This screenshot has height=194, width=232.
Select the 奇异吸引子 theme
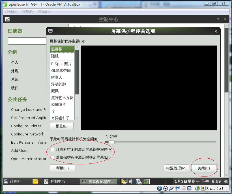[62, 118]
